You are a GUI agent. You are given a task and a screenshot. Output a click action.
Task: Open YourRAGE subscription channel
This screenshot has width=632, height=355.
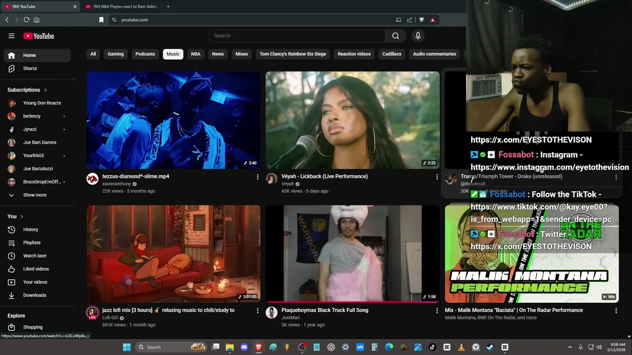click(37, 155)
